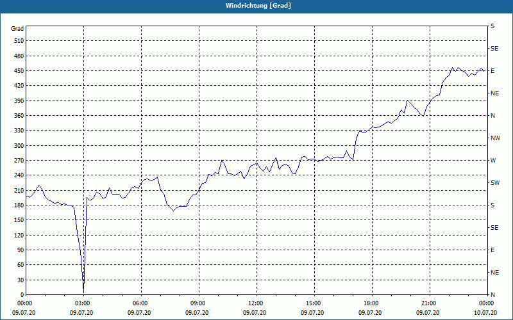Click the 90 degree axis label
Viewport: 513px width, 320px height.
point(21,250)
